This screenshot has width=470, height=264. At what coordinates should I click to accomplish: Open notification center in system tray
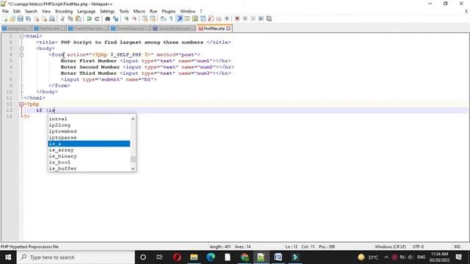pos(458,257)
